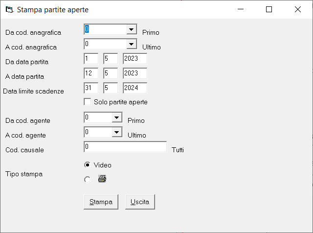Image resolution: width=313 pixels, height=233 pixels.
Task: Open A cod. anagrafica dropdown
Action: 132,44
